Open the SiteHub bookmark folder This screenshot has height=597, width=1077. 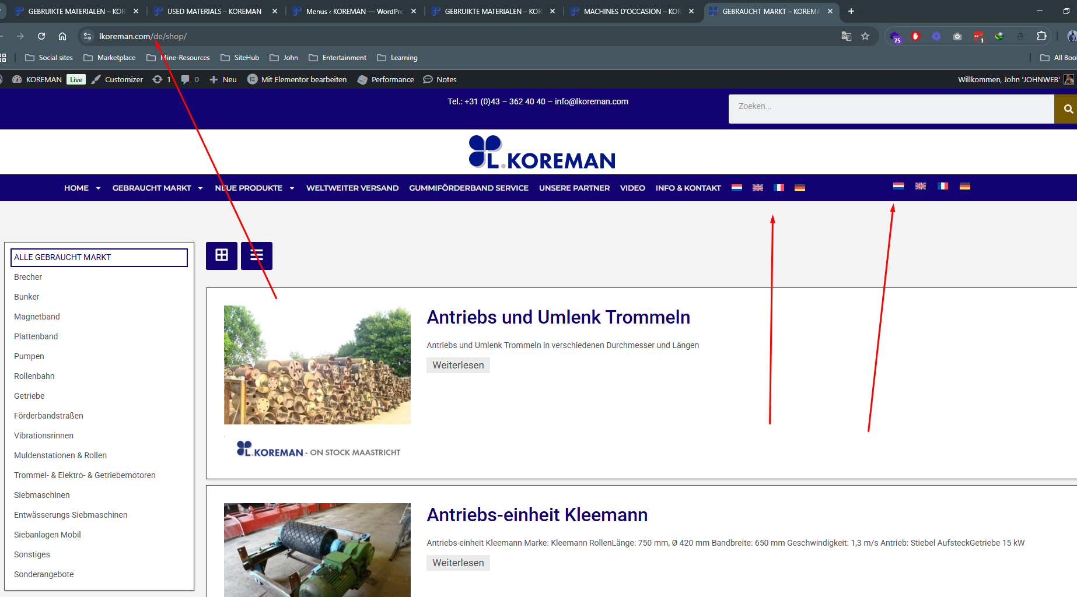[240, 58]
